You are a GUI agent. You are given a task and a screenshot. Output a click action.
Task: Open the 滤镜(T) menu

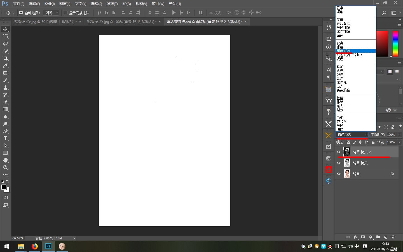[x=112, y=4]
